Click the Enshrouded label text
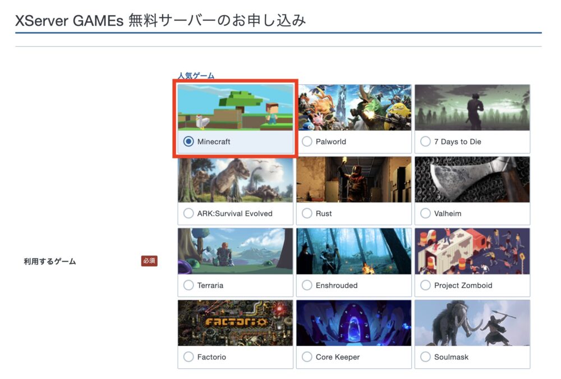 [x=336, y=285]
